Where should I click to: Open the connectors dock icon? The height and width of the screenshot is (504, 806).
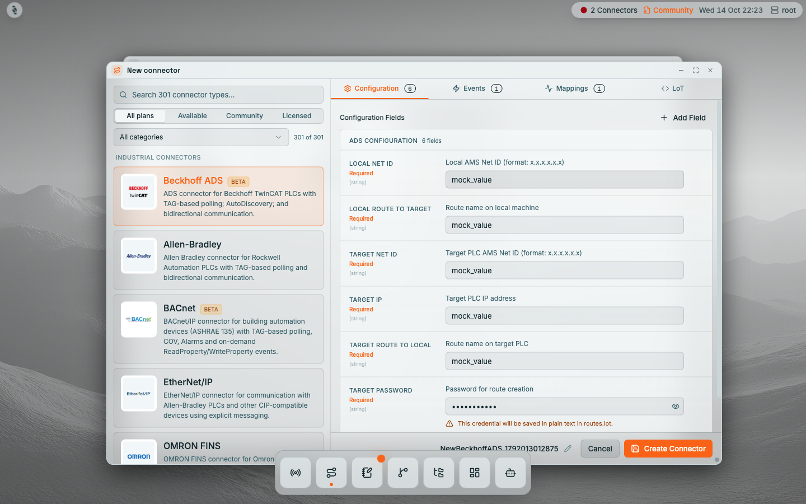[x=331, y=473]
